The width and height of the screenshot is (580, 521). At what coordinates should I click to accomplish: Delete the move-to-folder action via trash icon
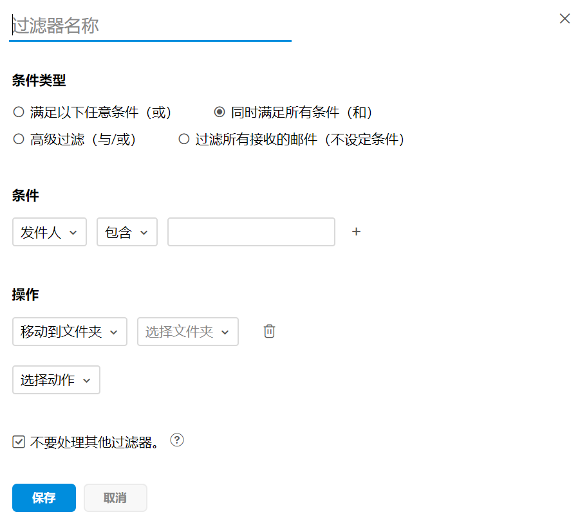pyautogui.click(x=269, y=331)
